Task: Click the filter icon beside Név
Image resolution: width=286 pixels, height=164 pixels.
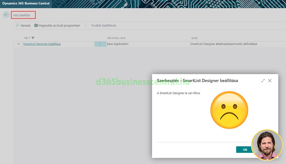Action: (x=33, y=38)
